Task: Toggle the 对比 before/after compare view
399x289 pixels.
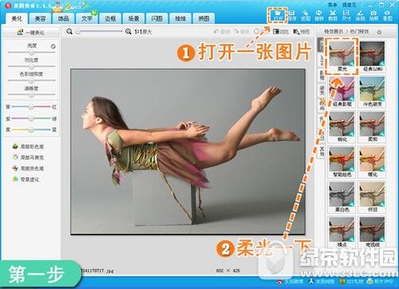Action: click(281, 32)
